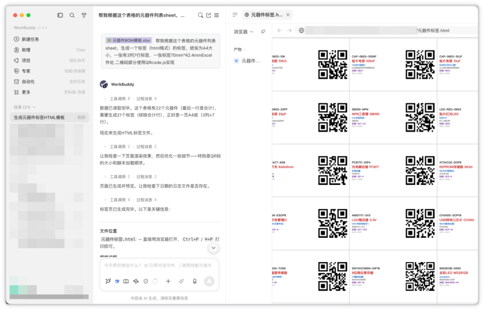The width and height of the screenshot is (484, 310).
Task: Click the connector plug icon in input bar
Action: click(136, 281)
